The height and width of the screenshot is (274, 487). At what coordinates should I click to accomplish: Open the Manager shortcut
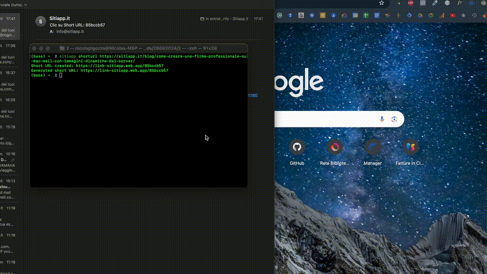point(373,152)
